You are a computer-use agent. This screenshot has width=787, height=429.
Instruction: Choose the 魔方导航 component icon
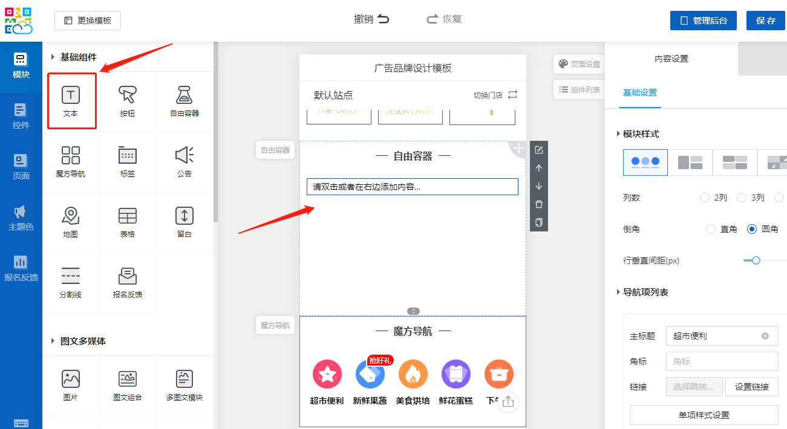click(x=71, y=161)
